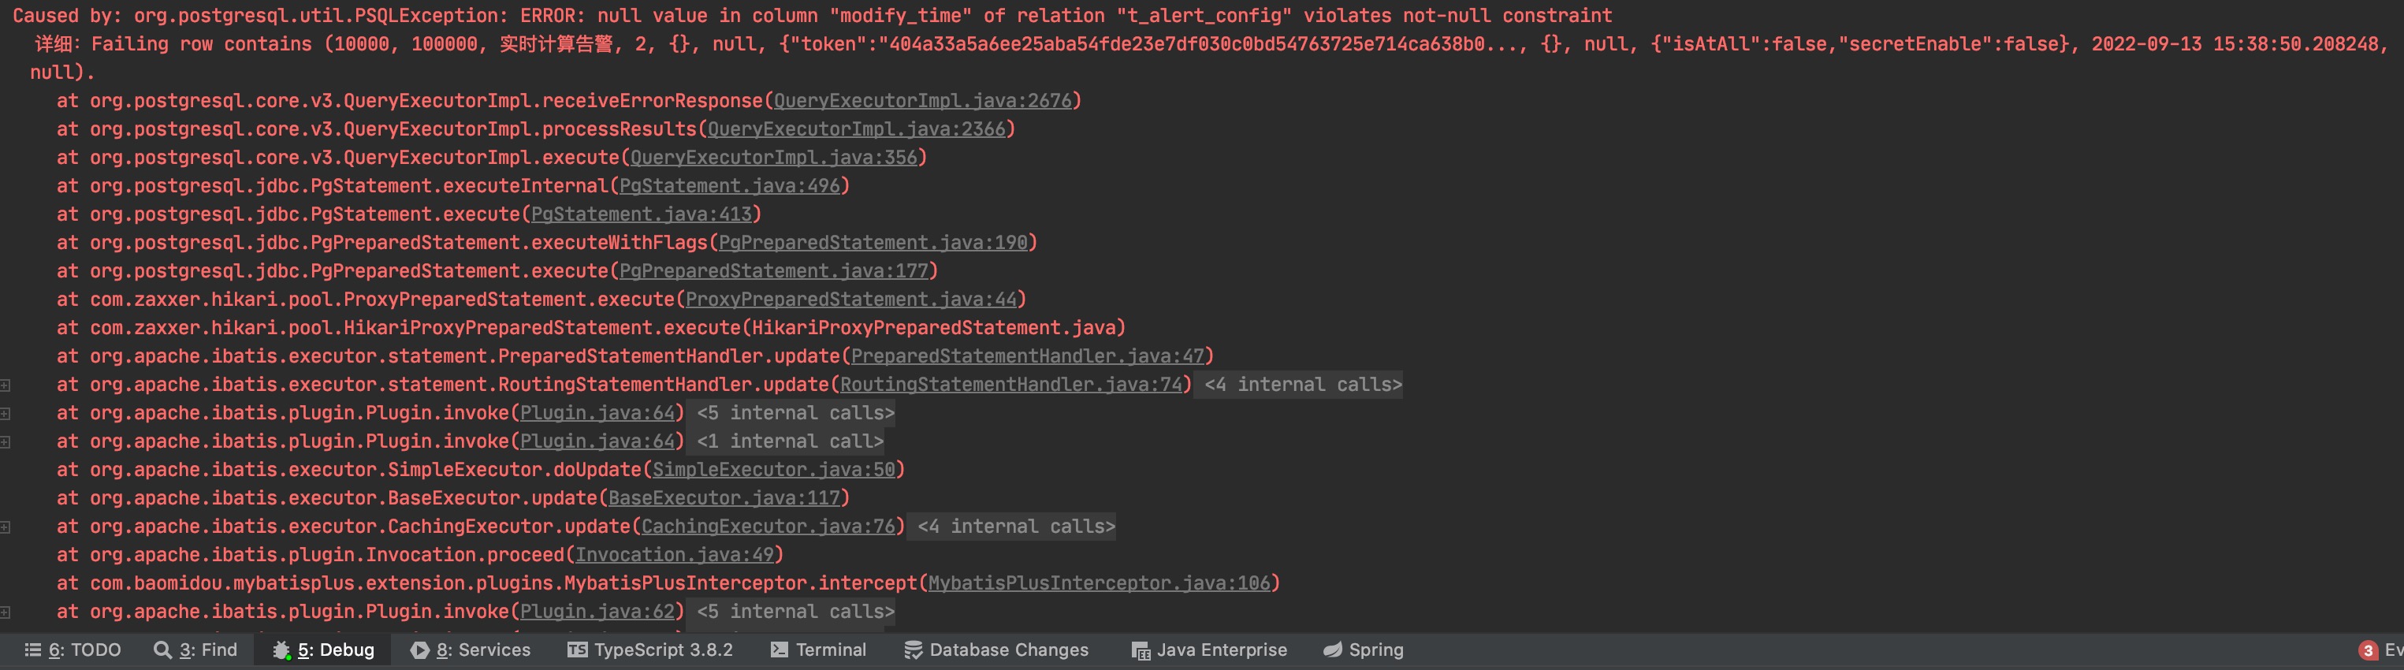The width and height of the screenshot is (2404, 670).
Task: Open PgPreparedStatement.java:190 link
Action: (873, 243)
